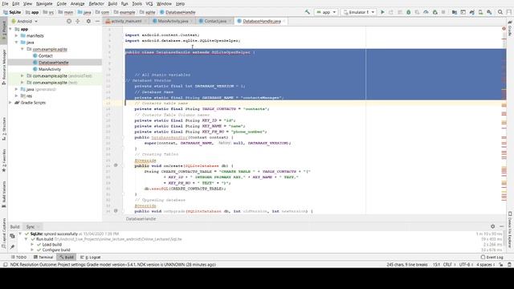Screen dimensions: 514x289
Task: Click the override gutter icon beside onUpgrade
Action: [116, 210]
